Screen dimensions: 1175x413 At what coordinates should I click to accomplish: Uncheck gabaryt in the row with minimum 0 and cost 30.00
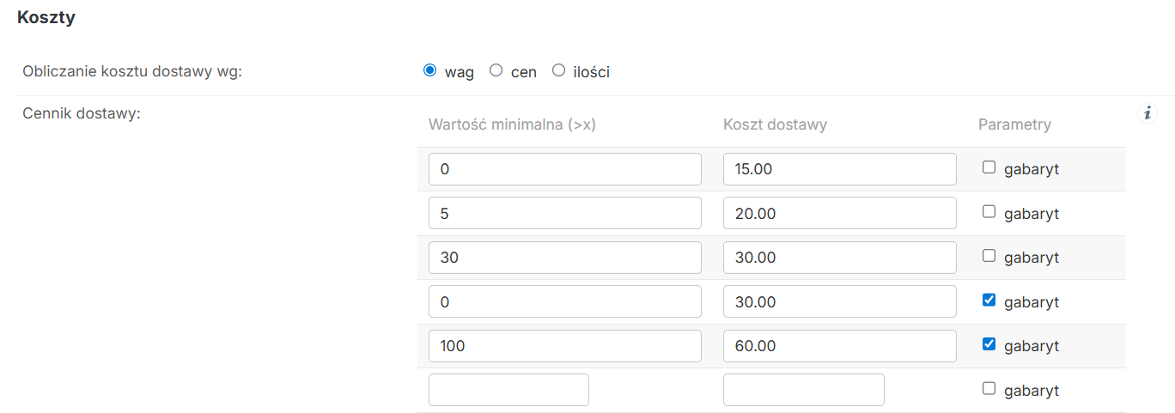click(x=989, y=301)
